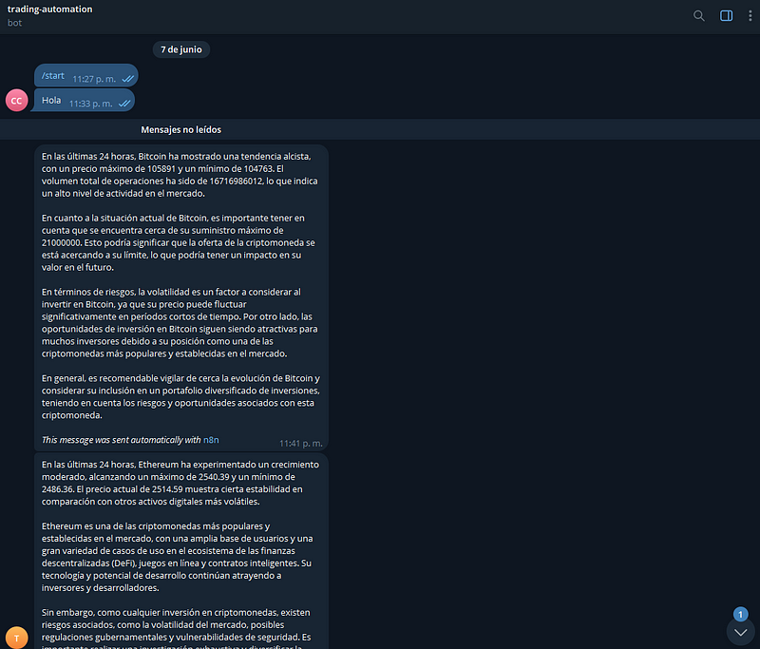Click the paragraph starting 'En términos de riesgos'
Viewport: 760px width, 649px height.
click(x=180, y=322)
